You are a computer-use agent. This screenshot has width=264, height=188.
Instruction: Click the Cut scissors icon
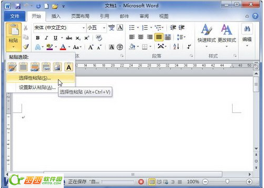tap(26, 28)
